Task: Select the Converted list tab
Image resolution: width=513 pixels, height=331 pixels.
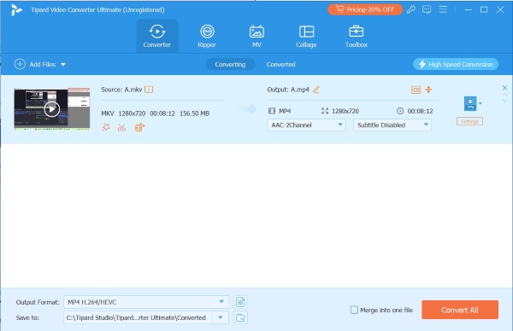Action: click(x=280, y=64)
